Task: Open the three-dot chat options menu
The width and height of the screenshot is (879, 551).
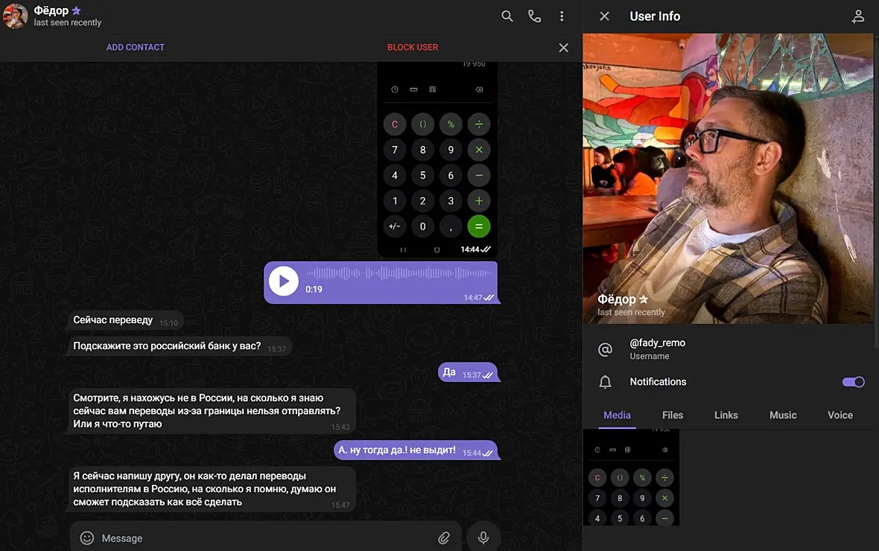Action: [x=562, y=16]
